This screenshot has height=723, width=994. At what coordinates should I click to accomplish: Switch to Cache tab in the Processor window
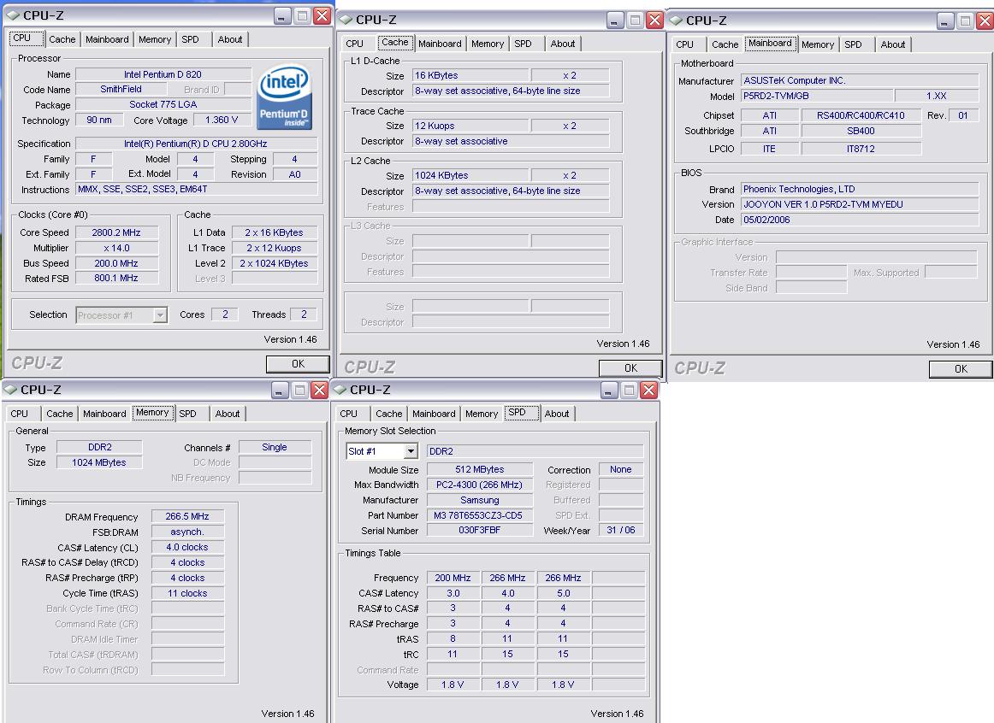(62, 39)
